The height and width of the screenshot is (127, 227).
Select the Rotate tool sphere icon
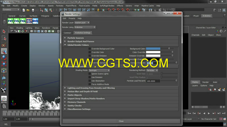[4, 58]
